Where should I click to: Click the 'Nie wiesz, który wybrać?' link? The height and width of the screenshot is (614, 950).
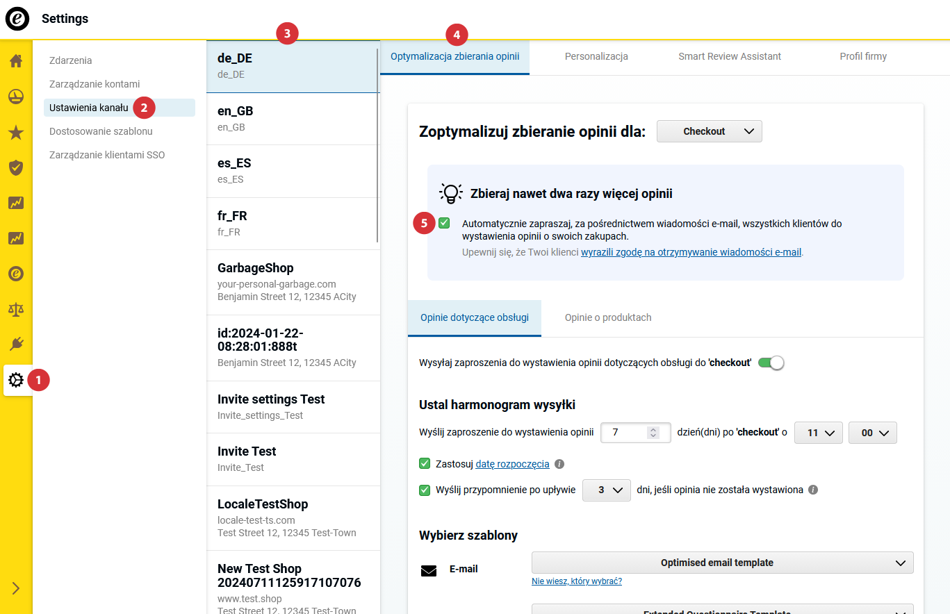tap(576, 581)
